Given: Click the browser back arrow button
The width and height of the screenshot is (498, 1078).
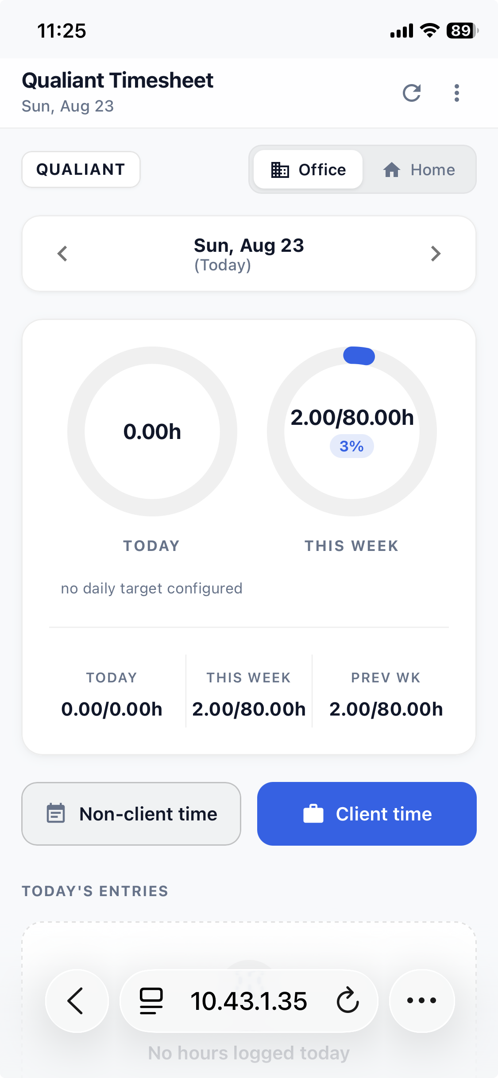Looking at the screenshot, I should click(77, 1001).
